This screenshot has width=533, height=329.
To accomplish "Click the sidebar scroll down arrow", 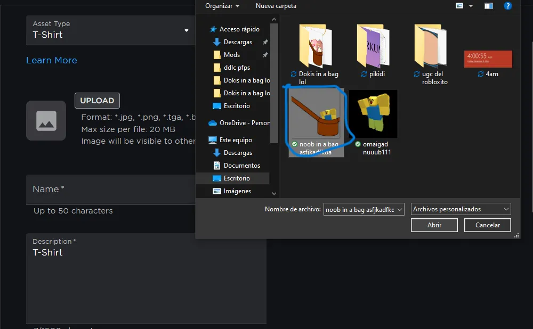I will [x=274, y=194].
